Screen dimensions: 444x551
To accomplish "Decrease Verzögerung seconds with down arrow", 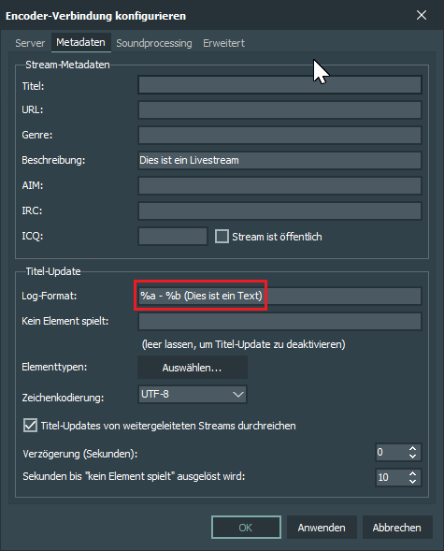I will pyautogui.click(x=413, y=457).
